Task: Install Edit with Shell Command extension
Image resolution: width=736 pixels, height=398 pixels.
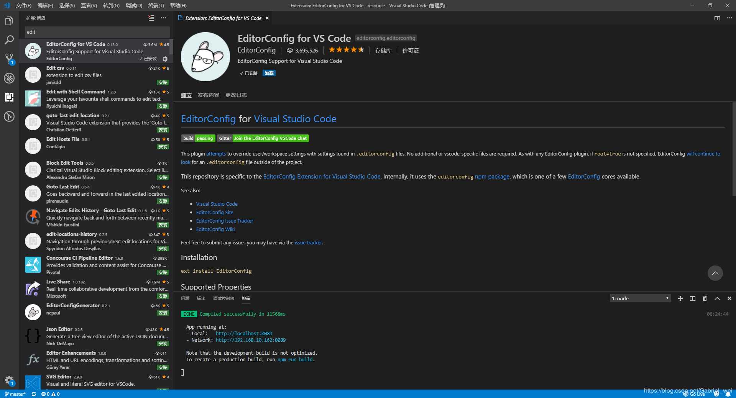Action: tap(163, 106)
